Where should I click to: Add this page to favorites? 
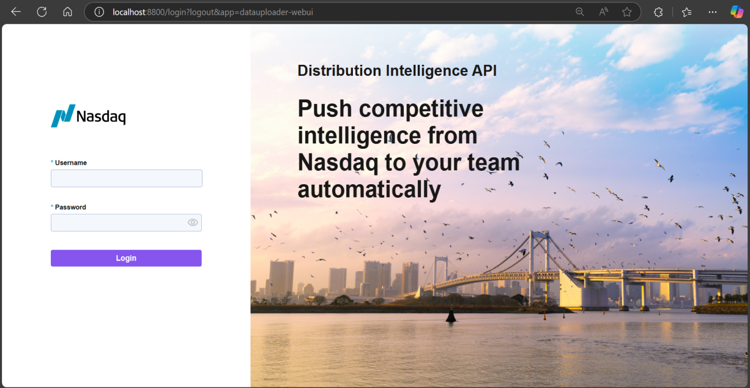[626, 12]
